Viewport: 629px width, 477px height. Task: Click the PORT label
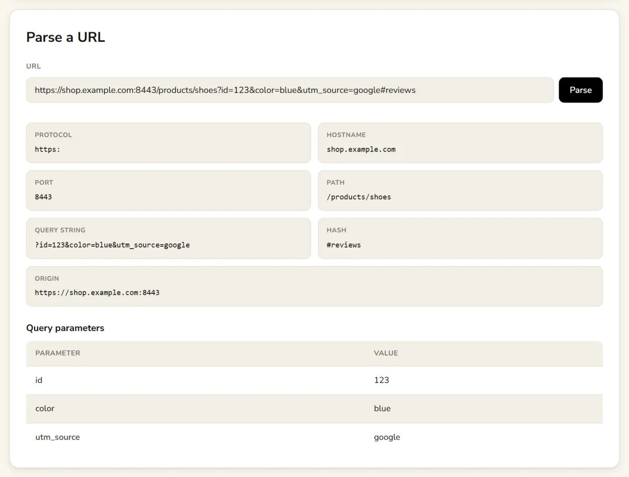tap(44, 183)
